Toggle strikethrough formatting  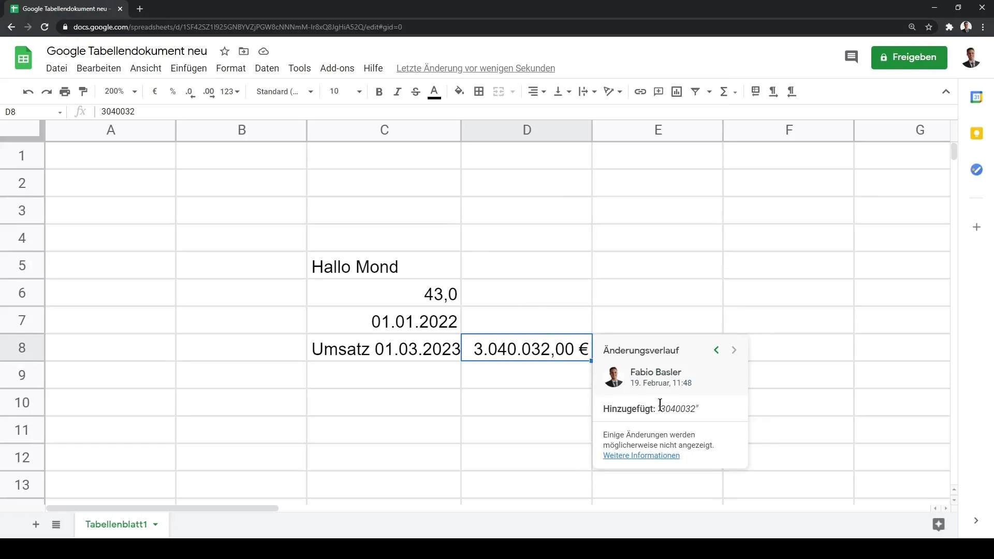[415, 92]
